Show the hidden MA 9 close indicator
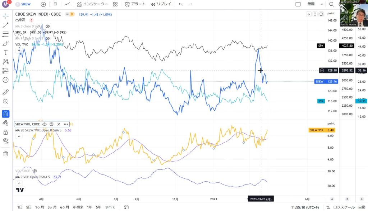The width and height of the screenshot is (368, 211). [48, 38]
